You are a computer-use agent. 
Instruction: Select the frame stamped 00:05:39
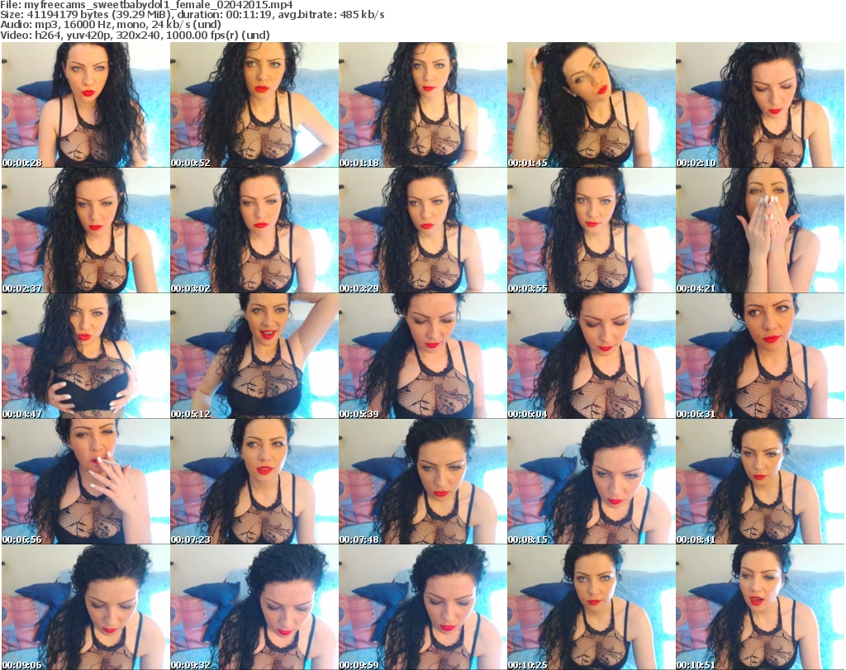[422, 356]
